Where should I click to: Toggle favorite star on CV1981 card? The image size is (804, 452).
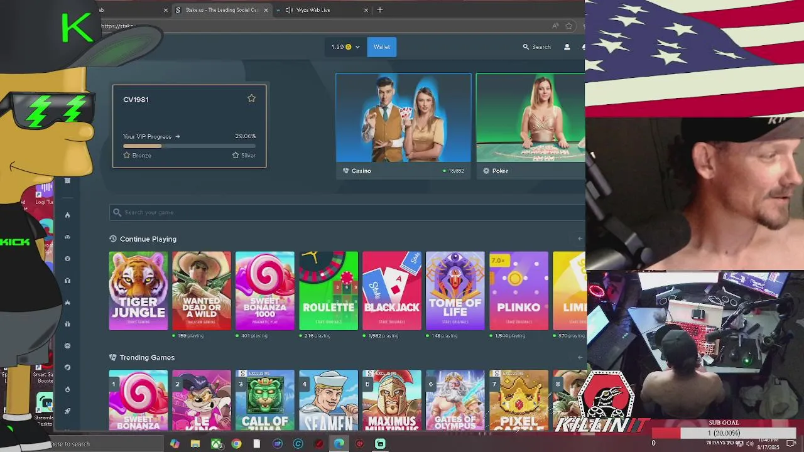coord(251,98)
